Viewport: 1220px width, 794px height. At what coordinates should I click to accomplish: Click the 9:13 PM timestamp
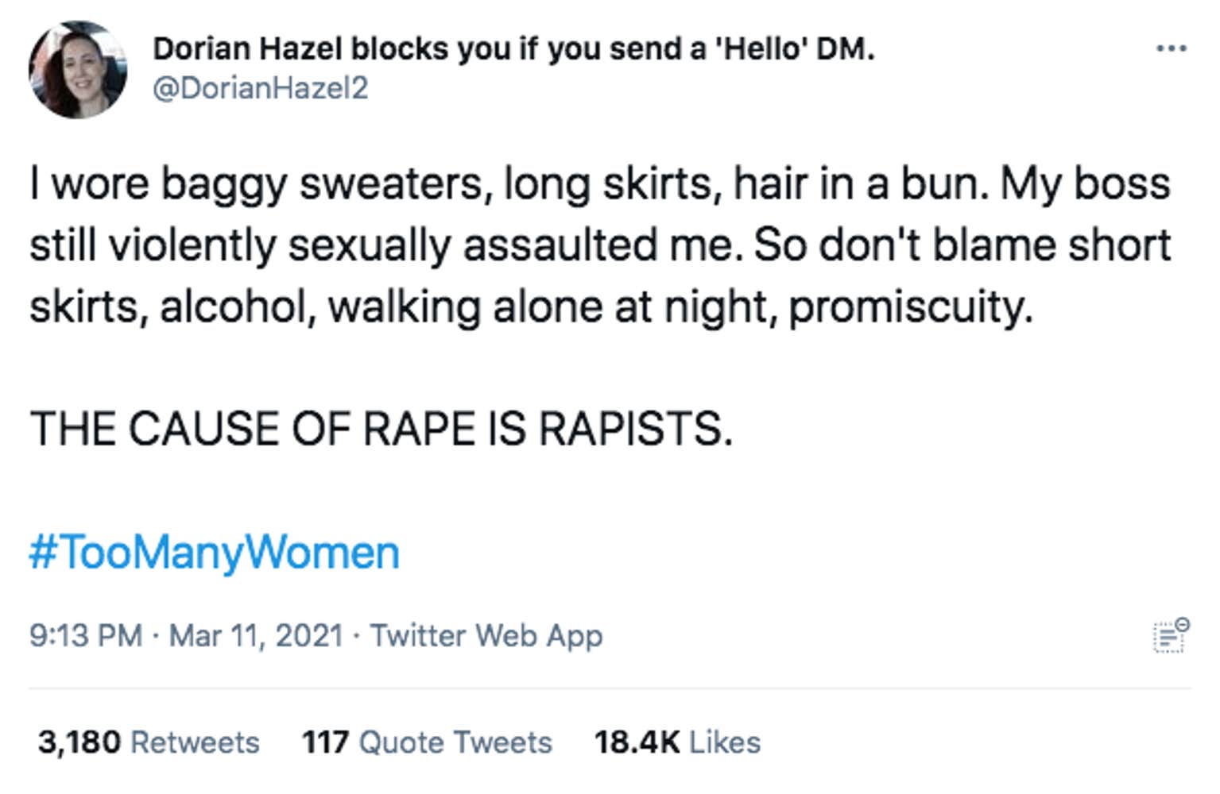click(86, 636)
